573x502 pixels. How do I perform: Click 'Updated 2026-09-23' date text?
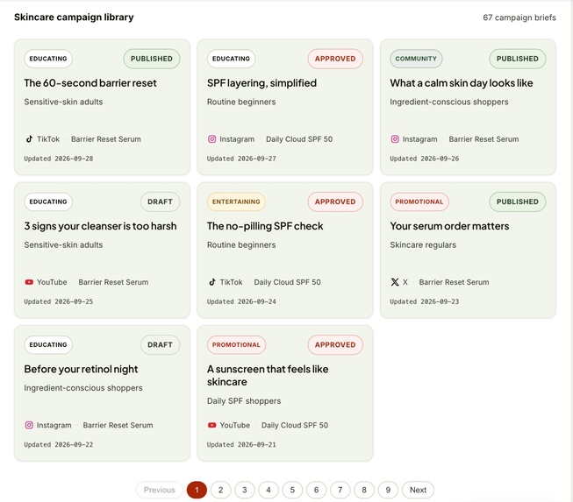[x=425, y=301]
